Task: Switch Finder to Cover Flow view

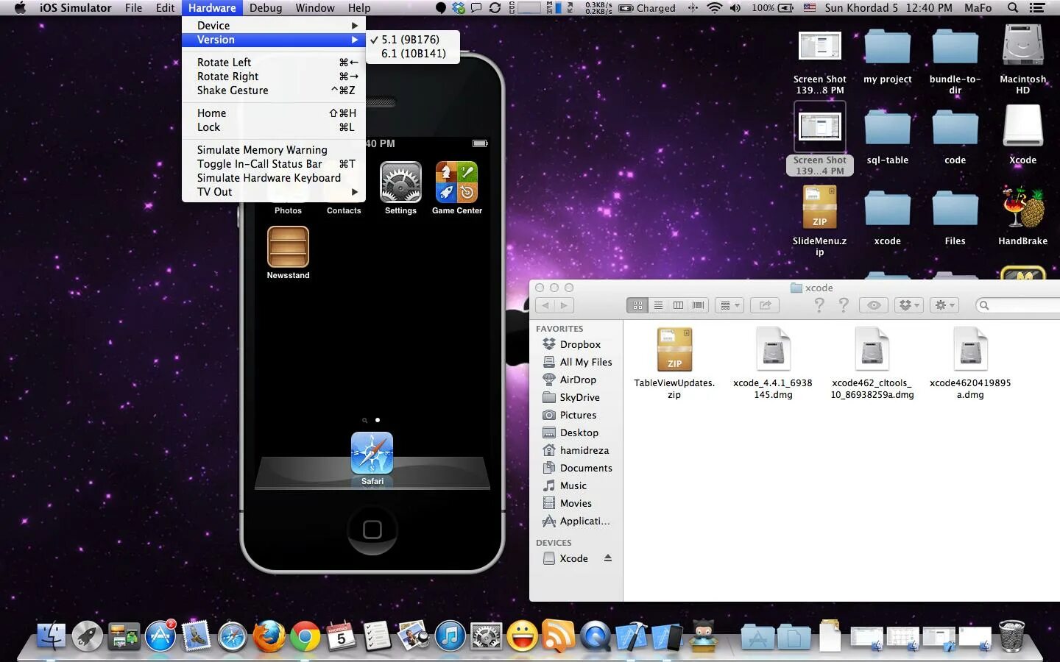Action: pyautogui.click(x=698, y=305)
